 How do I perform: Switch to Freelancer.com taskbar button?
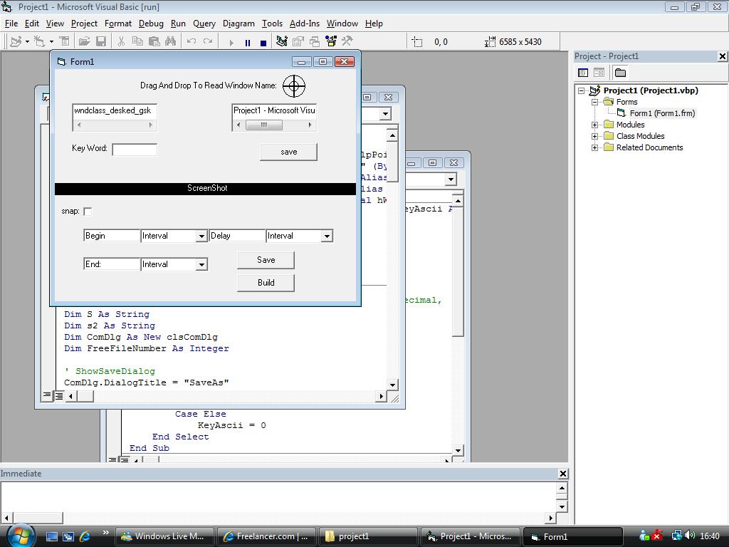(x=266, y=536)
